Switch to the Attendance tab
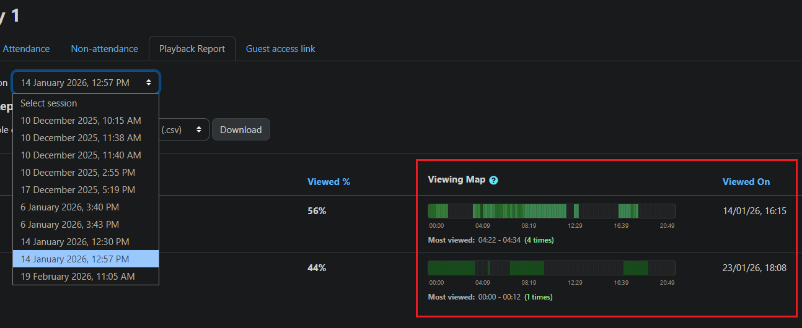802x328 pixels. coord(27,48)
